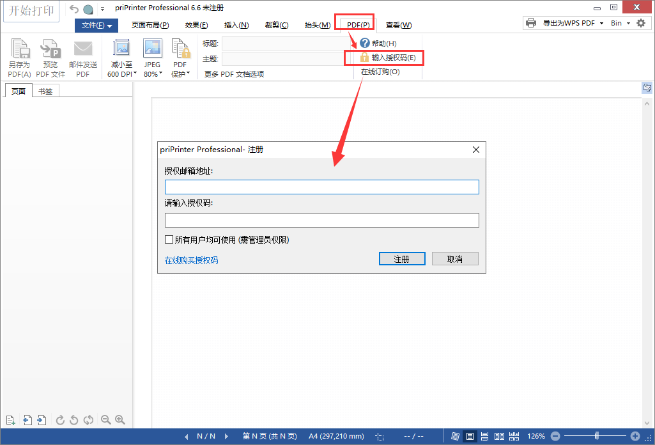The height and width of the screenshot is (445, 655).
Task: Expand the PDF 保护 dropdown arrow
Action: [189, 73]
